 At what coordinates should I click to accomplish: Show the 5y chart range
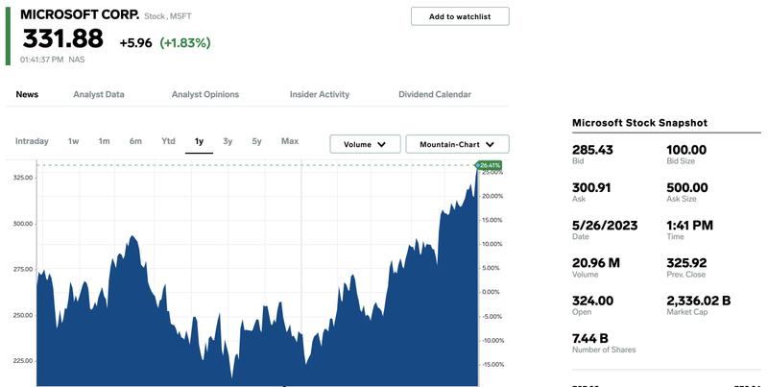(x=256, y=141)
